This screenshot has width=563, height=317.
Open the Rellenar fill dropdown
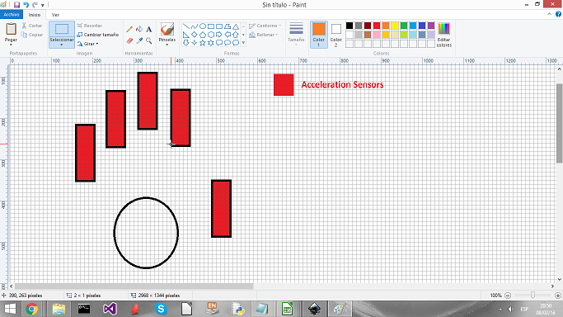264,35
